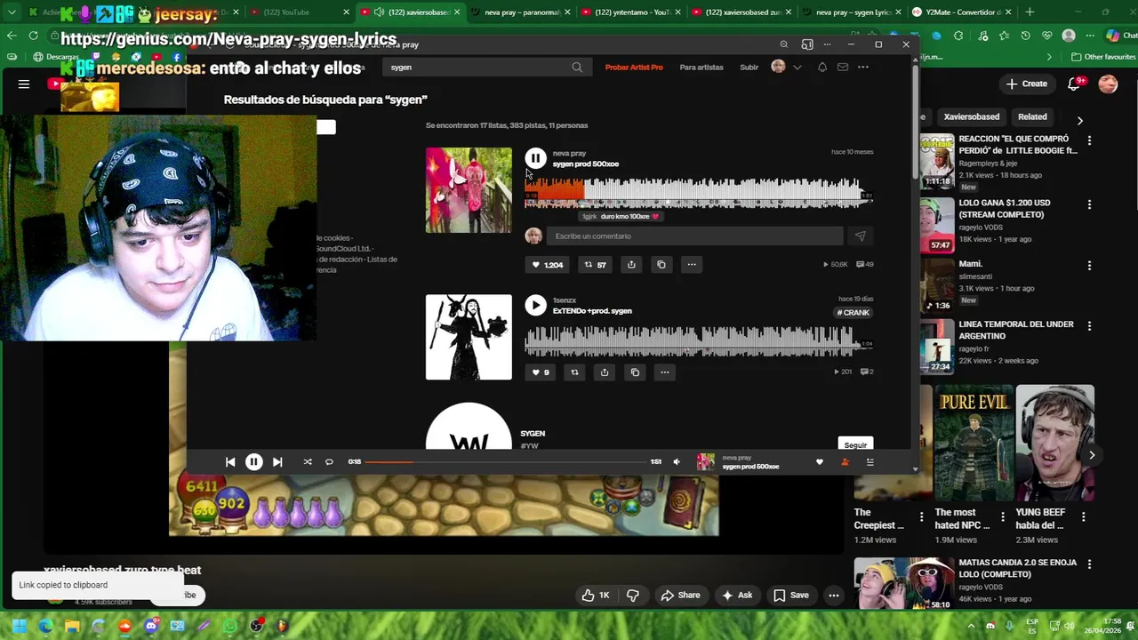
Task: Open 'neva pray' artist link
Action: pyautogui.click(x=569, y=153)
